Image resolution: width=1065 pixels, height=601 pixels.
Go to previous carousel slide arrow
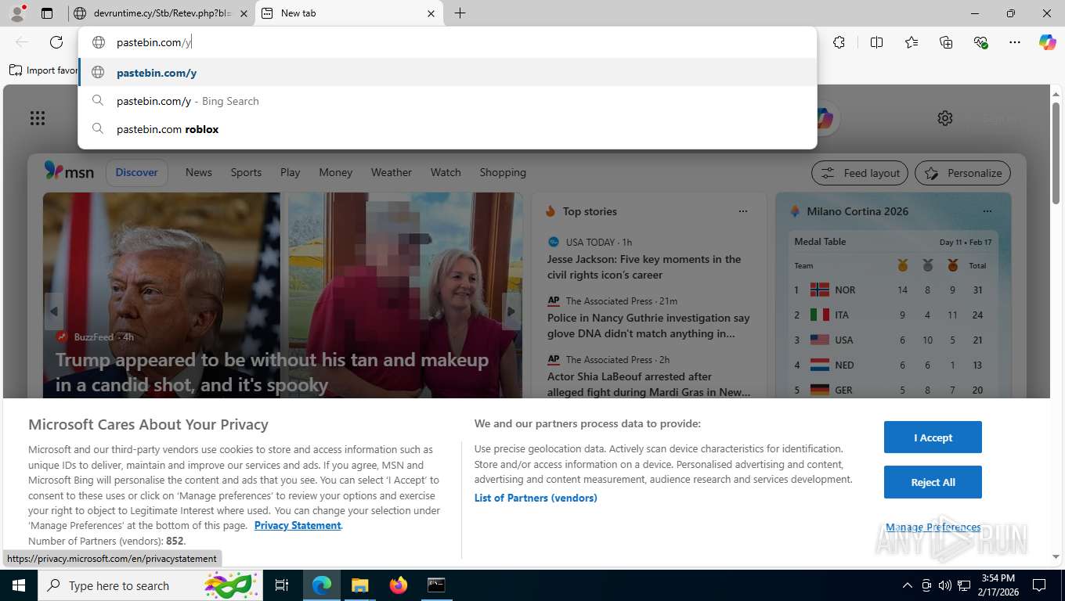coord(54,311)
